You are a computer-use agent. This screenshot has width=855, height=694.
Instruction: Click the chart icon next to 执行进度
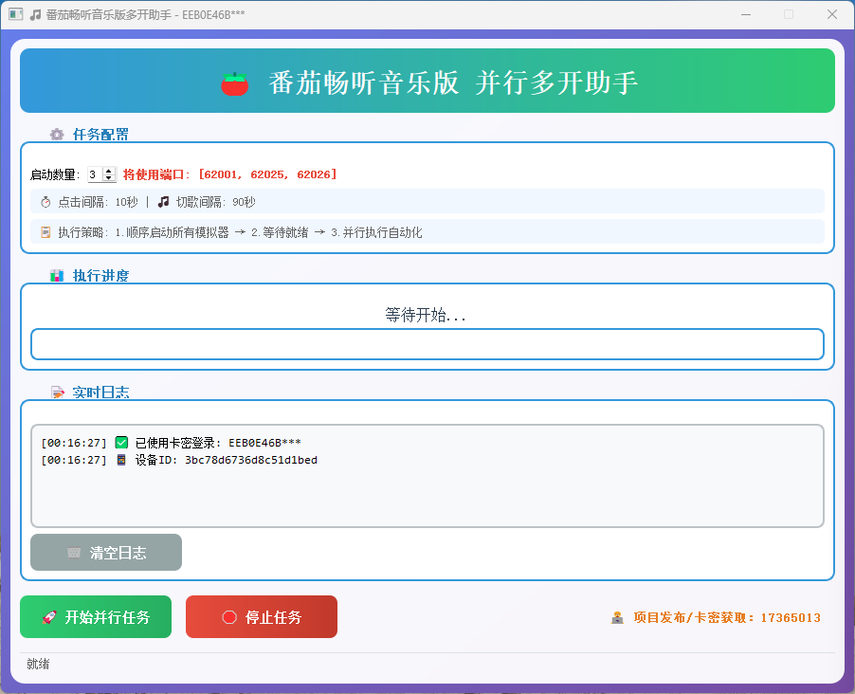(x=57, y=276)
